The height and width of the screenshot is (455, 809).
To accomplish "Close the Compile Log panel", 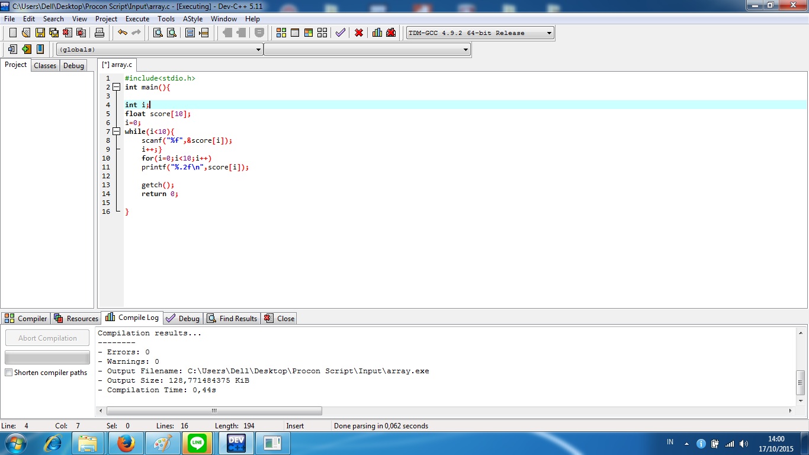I will point(279,318).
